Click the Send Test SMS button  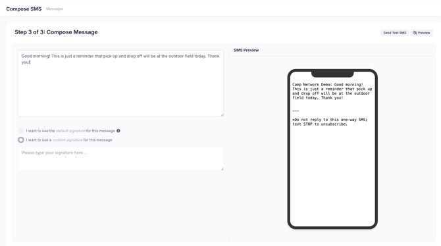(x=394, y=33)
